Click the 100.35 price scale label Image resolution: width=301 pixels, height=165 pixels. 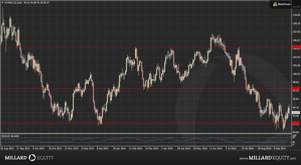pyautogui.click(x=296, y=74)
